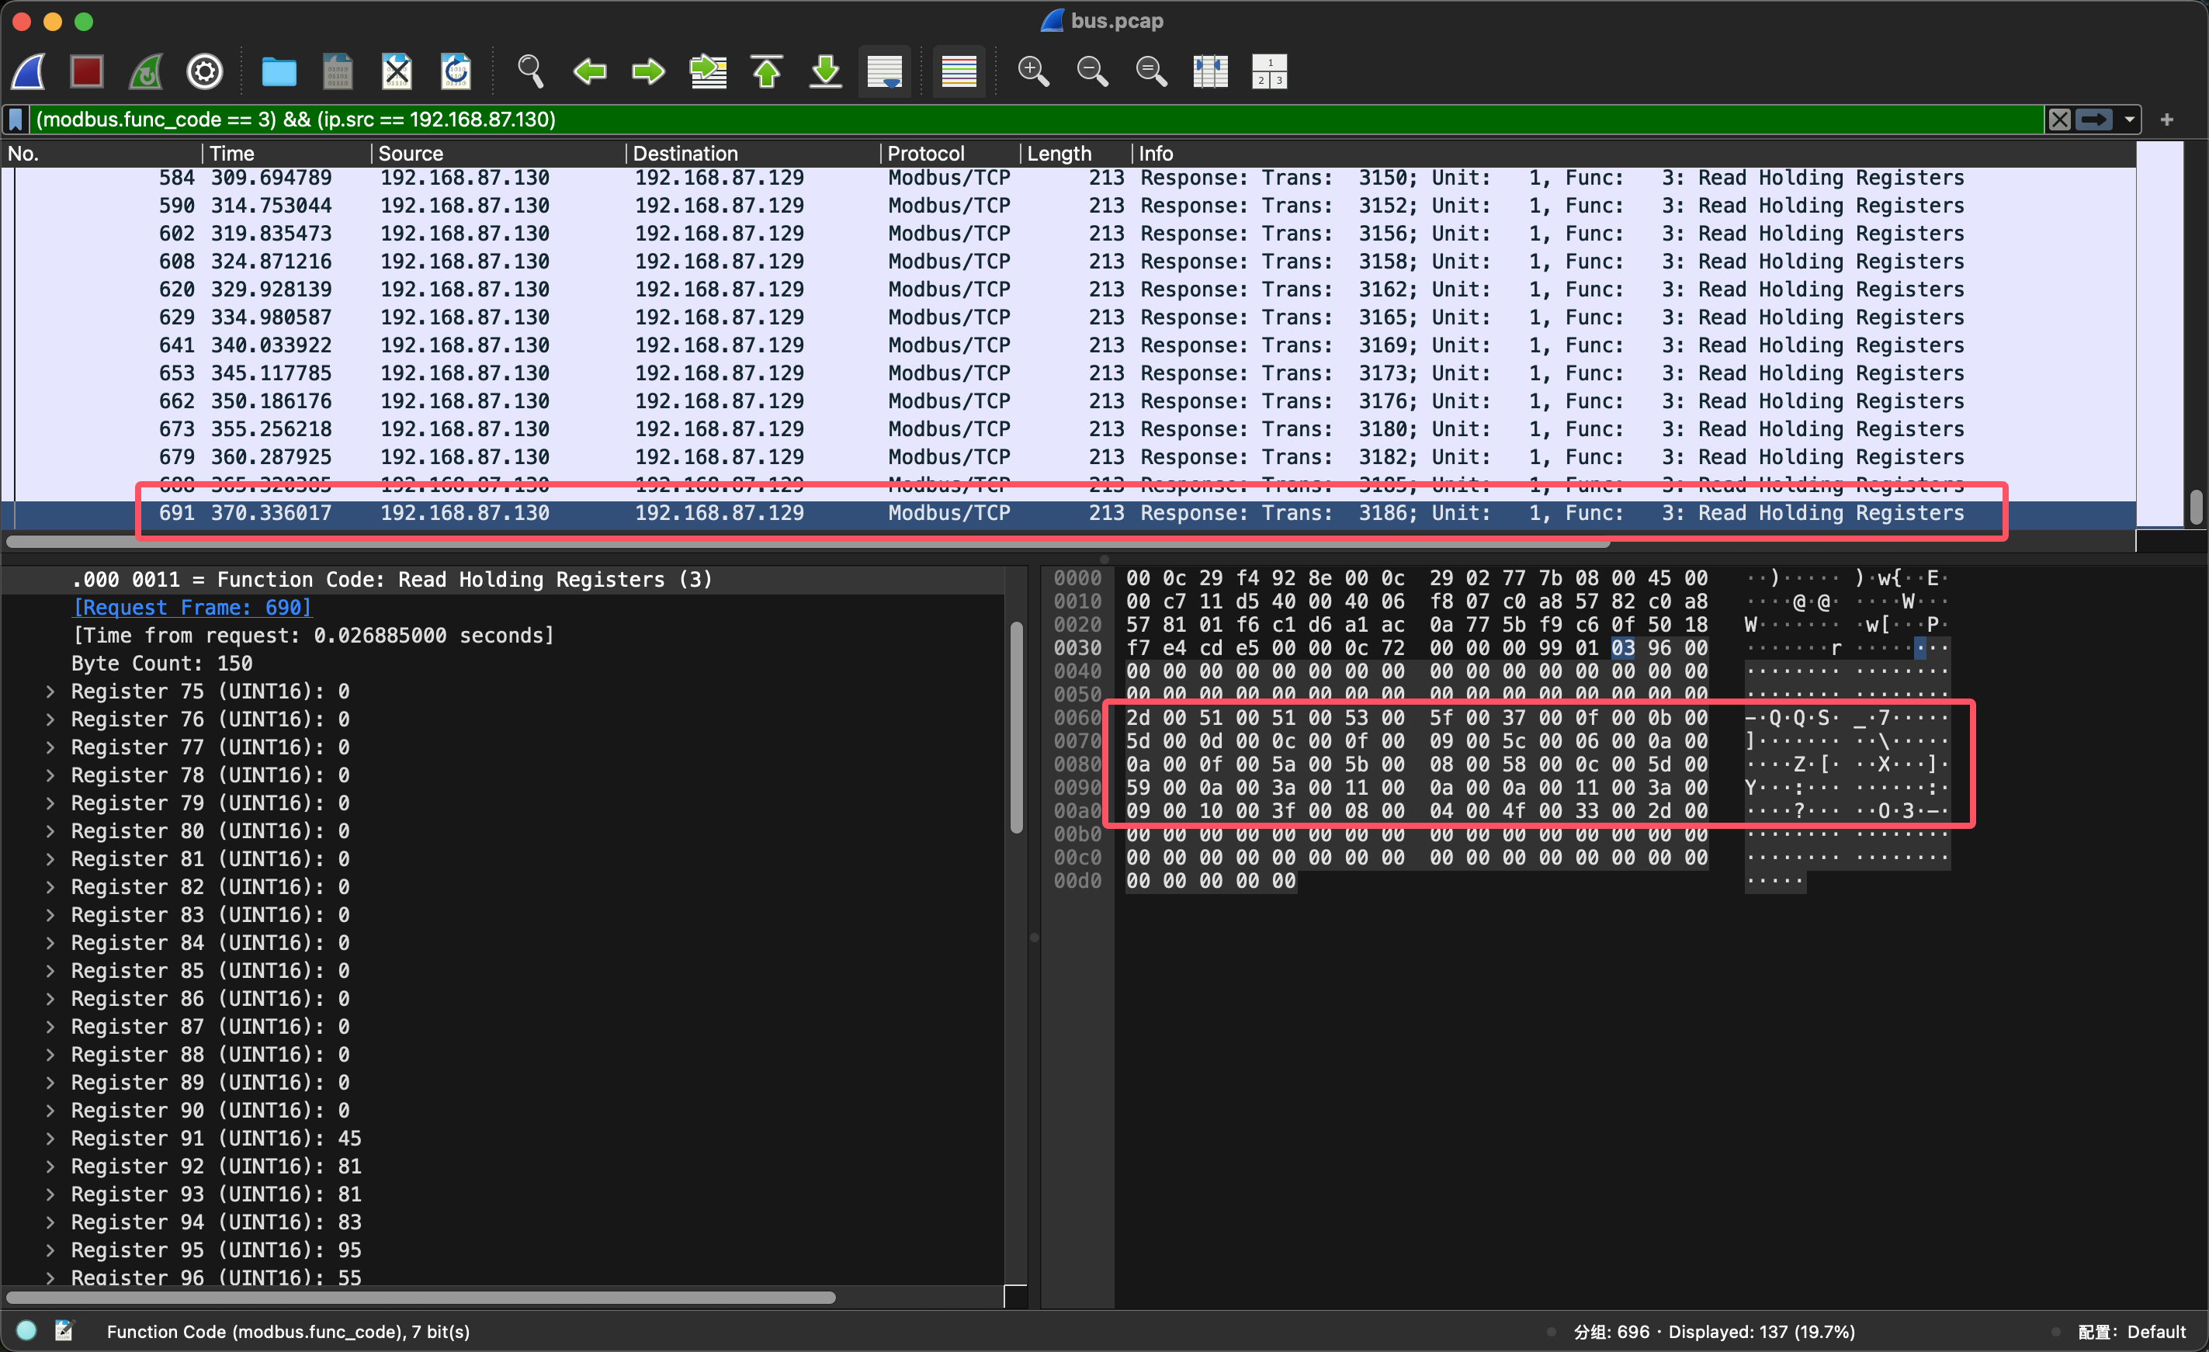2209x1352 pixels.
Task: Open expert information status circle
Action: (26, 1330)
